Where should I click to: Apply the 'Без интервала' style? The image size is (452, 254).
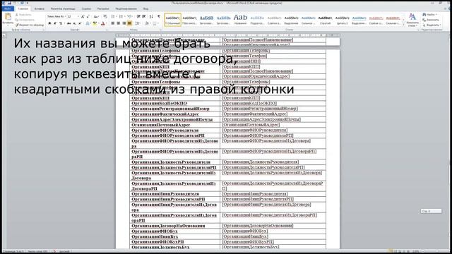189,20
